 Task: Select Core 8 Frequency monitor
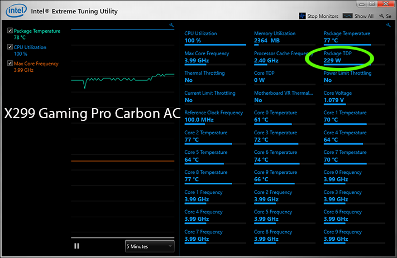click(x=285, y=236)
